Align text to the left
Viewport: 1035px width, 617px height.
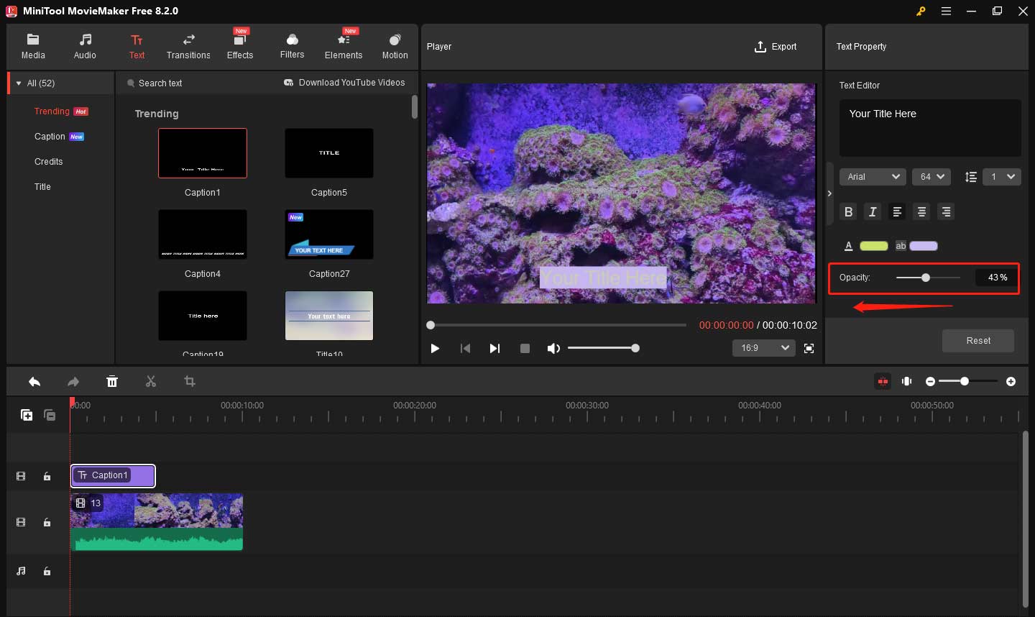point(897,211)
